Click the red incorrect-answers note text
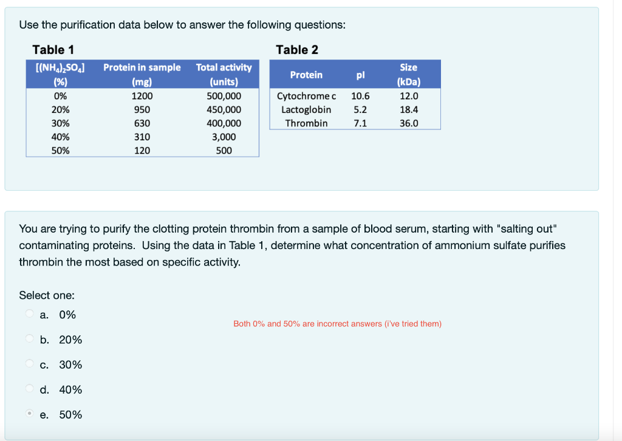The height and width of the screenshot is (441, 622). click(338, 323)
